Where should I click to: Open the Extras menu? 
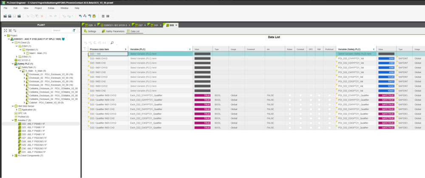(x=51, y=8)
